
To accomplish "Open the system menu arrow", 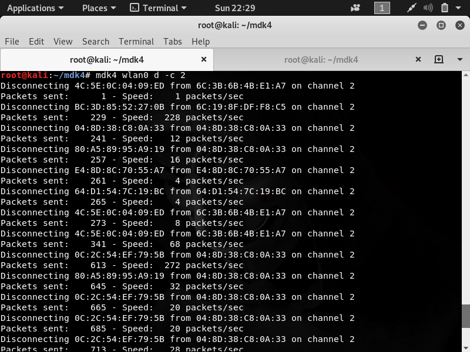I will point(458,8).
